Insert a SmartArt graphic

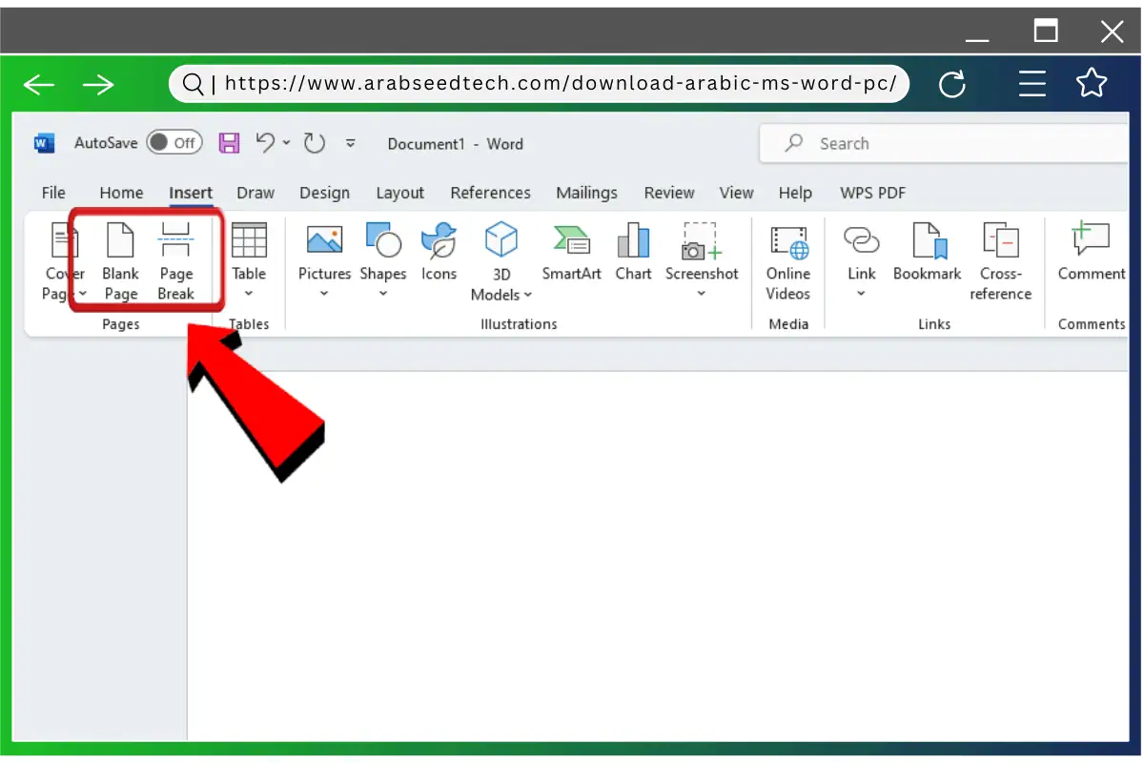571,253
